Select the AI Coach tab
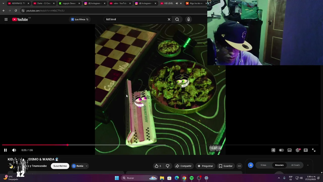This screenshot has width=323, height=182. point(295,165)
